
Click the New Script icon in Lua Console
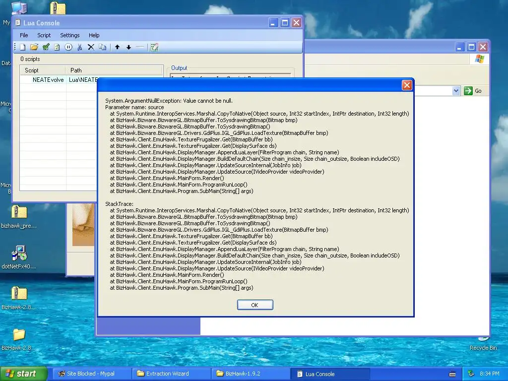click(23, 47)
